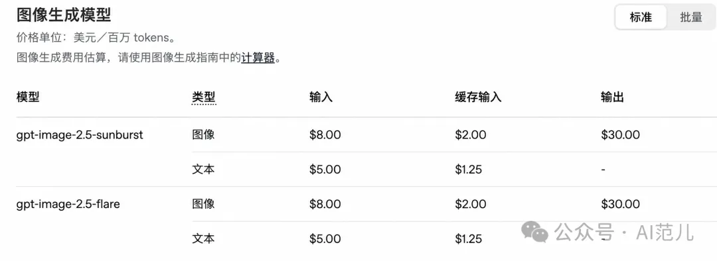Select the gpt-image-2.5-sunburst model name

point(80,135)
